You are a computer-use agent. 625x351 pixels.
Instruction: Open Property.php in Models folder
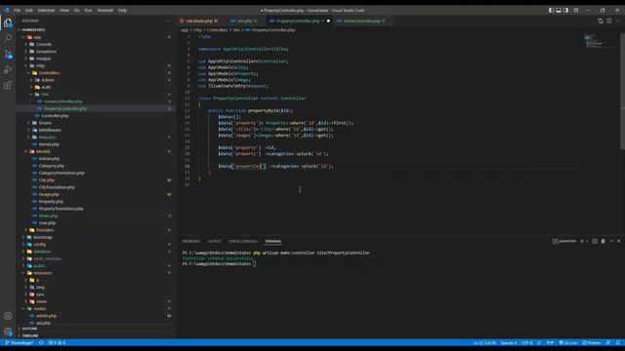point(96,202)
